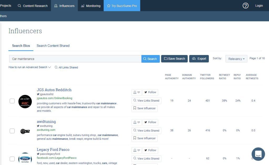Click All Links Shared
The image size is (269, 165).
coord(66,67)
